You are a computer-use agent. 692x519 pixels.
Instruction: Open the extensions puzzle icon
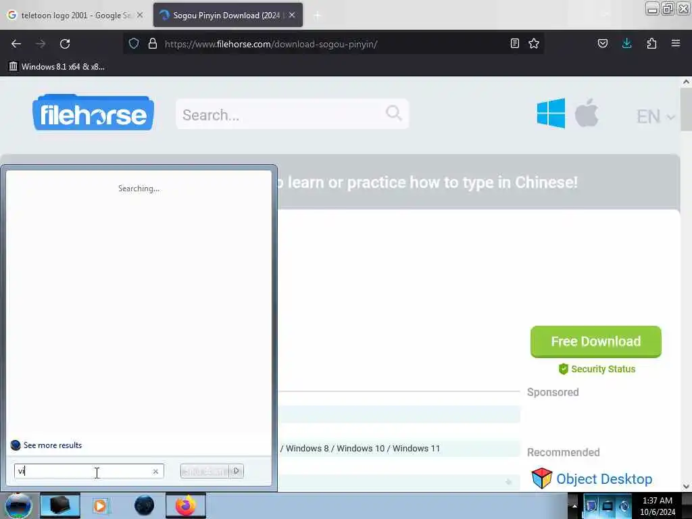tap(651, 43)
